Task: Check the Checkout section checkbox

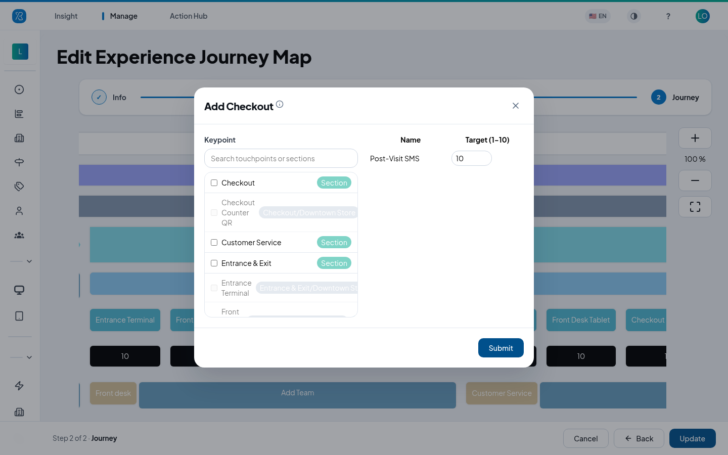Action: [x=214, y=183]
